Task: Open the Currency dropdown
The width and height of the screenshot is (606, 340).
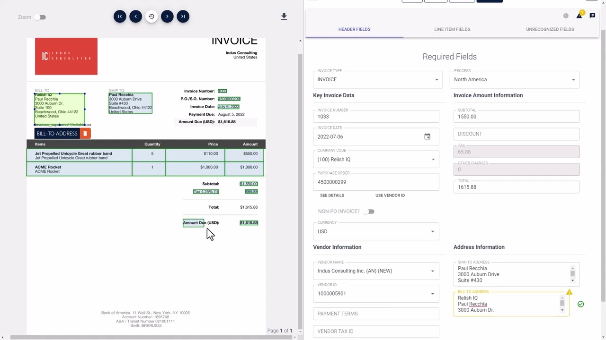Action: [x=376, y=230]
